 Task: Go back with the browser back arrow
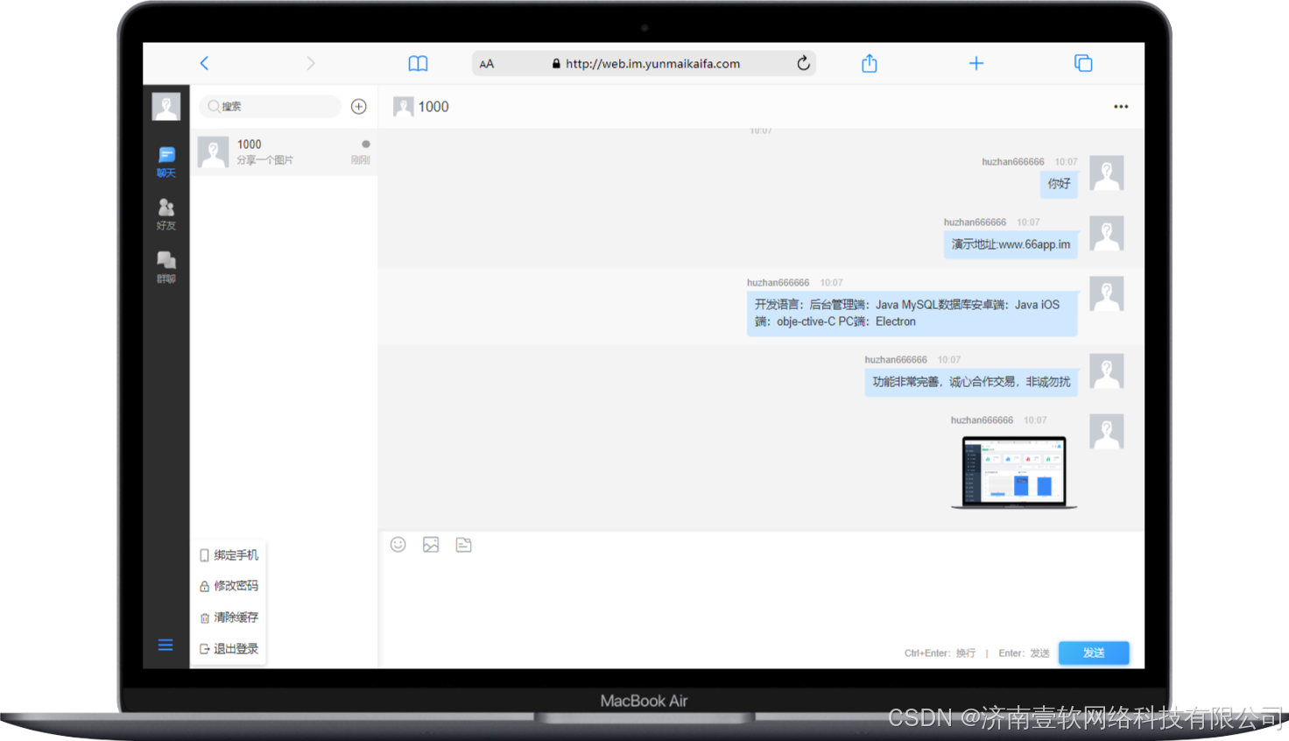(204, 63)
